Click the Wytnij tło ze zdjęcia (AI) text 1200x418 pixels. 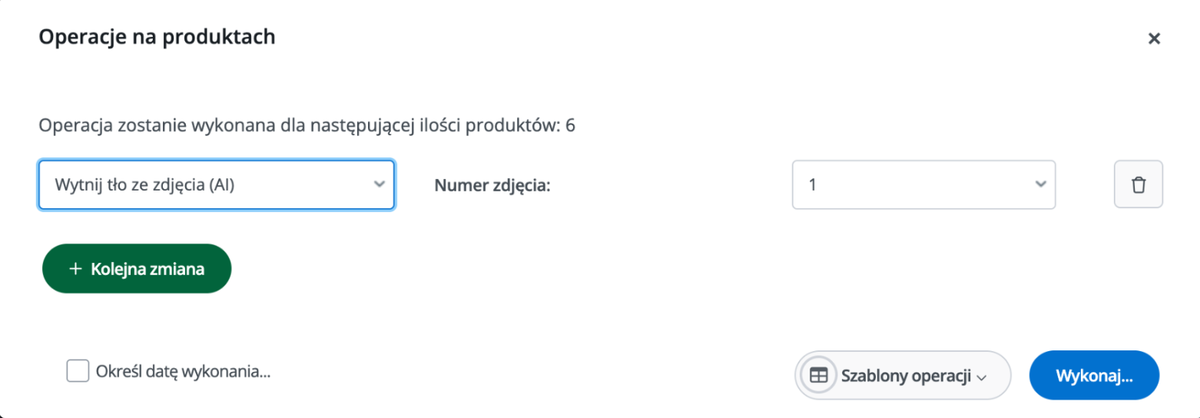click(144, 185)
